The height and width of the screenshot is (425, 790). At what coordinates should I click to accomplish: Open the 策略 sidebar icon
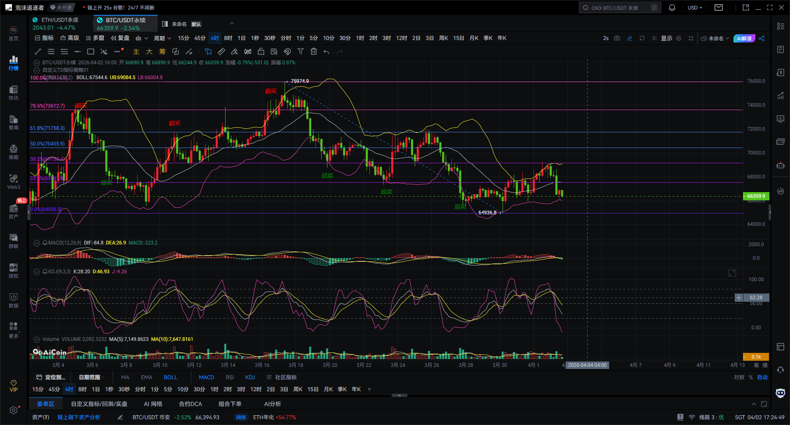click(14, 152)
